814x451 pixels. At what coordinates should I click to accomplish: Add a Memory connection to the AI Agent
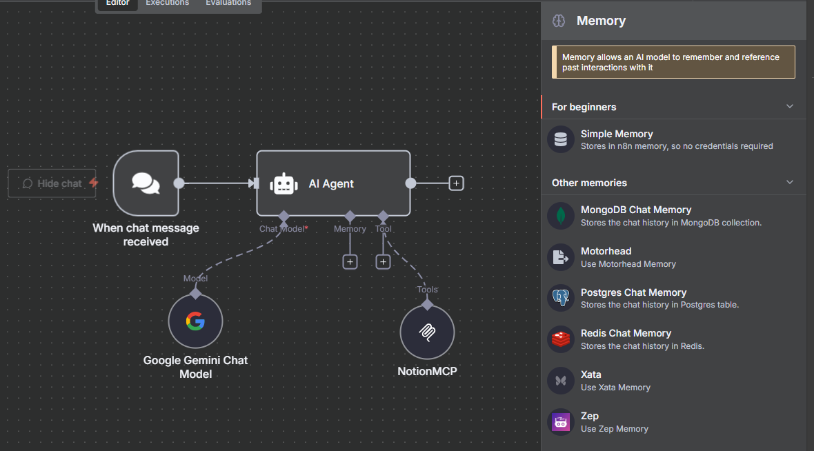click(x=350, y=261)
